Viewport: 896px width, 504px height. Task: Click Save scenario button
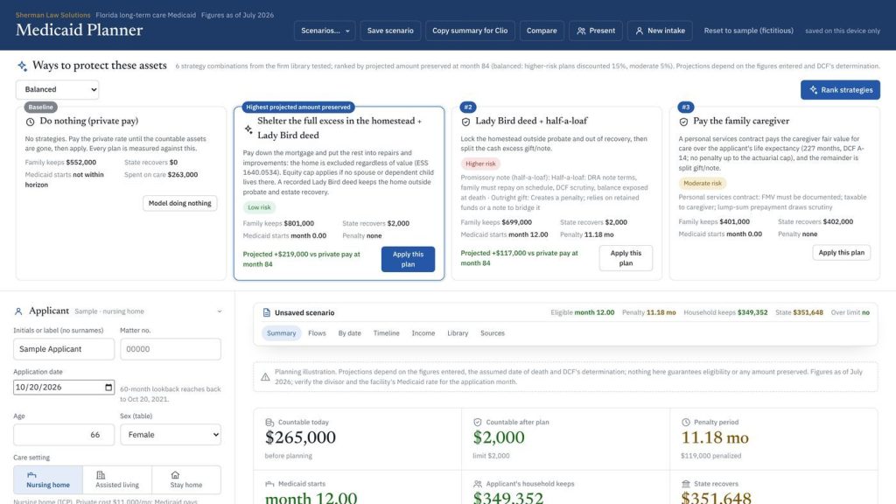[x=390, y=31]
